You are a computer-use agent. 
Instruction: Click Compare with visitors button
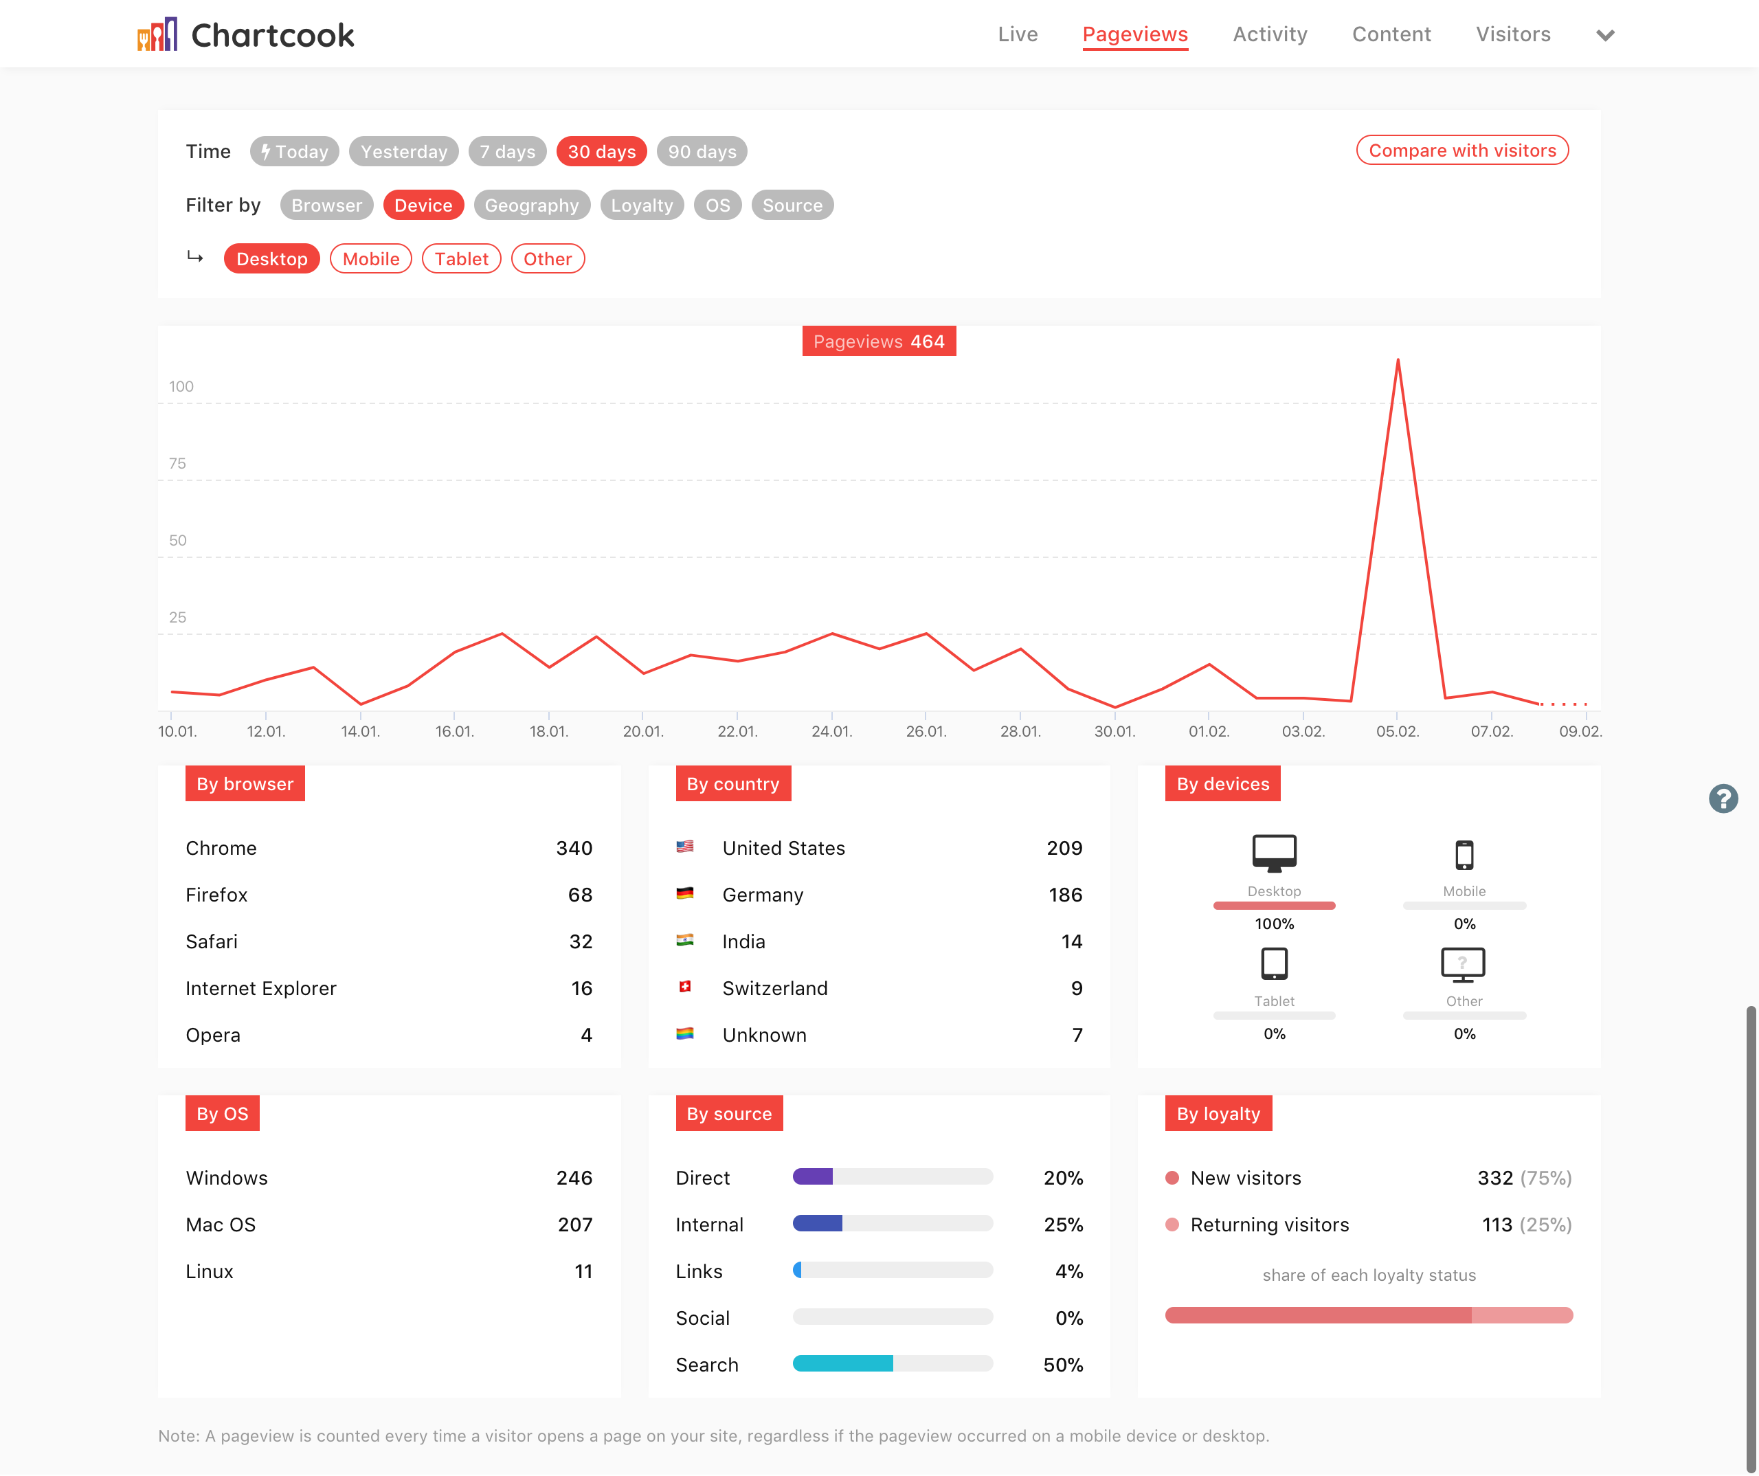click(x=1461, y=150)
